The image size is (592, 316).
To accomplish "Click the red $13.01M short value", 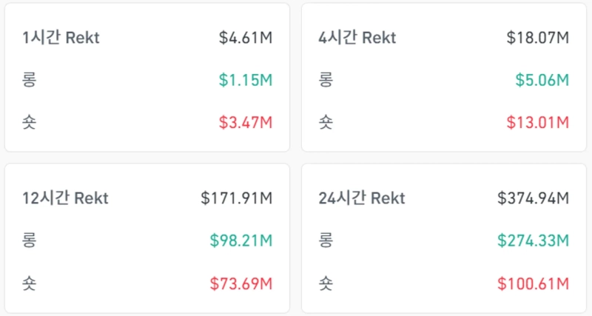I will pos(537,122).
